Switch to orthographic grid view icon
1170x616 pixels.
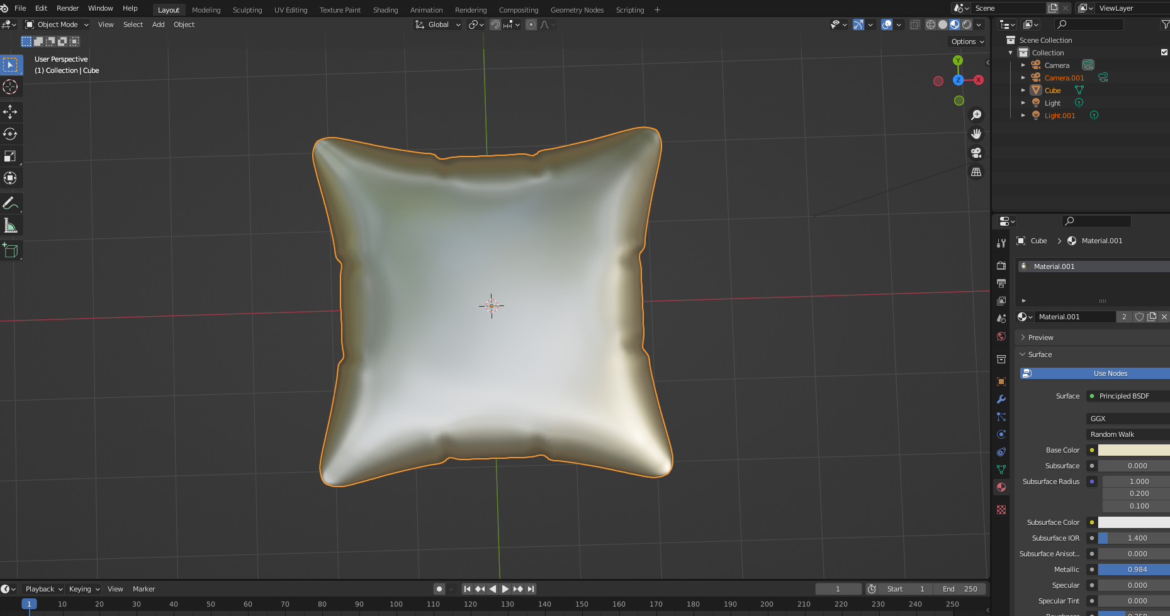click(976, 172)
